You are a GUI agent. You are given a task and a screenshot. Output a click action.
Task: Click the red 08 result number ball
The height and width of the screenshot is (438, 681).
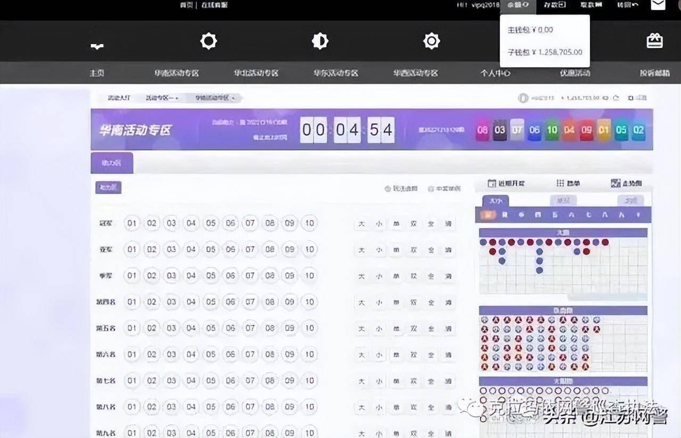[x=483, y=130]
